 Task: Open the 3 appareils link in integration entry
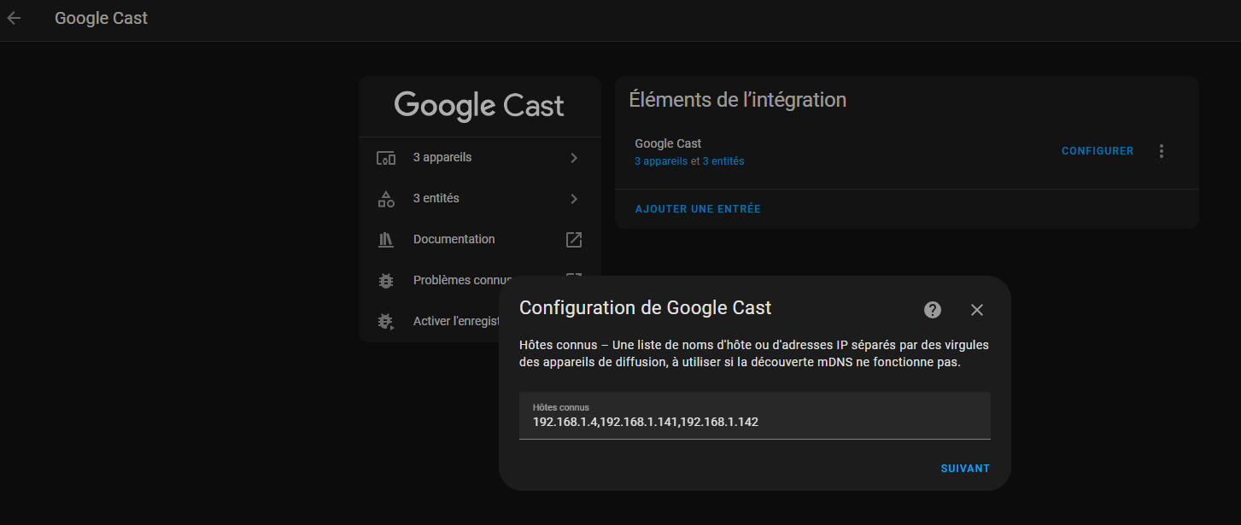[661, 161]
